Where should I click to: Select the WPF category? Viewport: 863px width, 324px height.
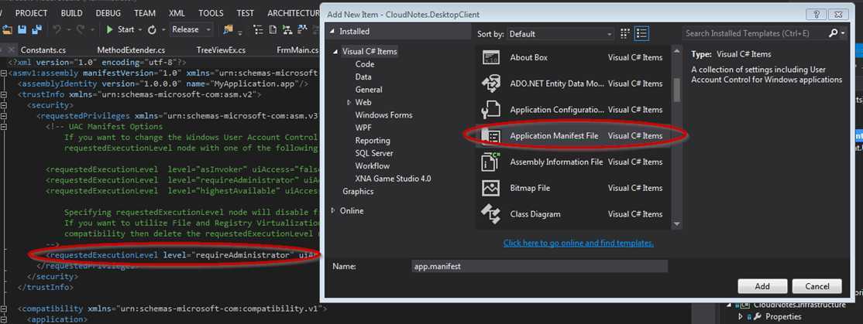pos(363,128)
